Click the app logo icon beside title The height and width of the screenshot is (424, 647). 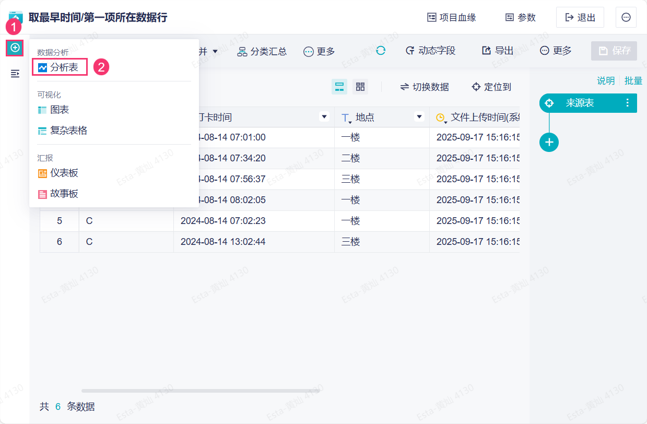click(16, 16)
